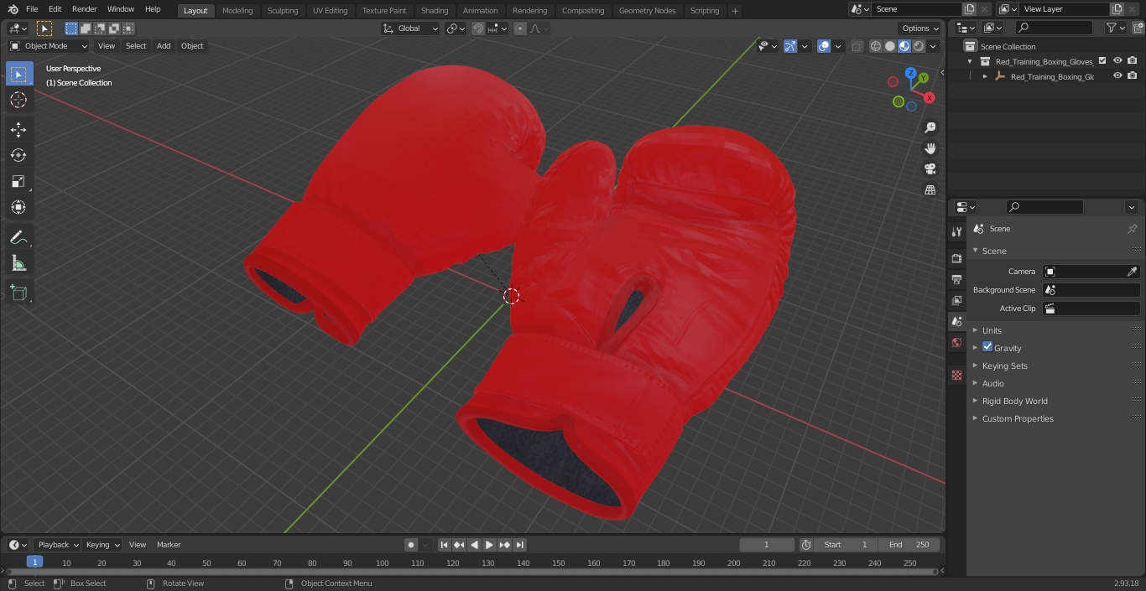Activate the Select Box tool
Viewport: 1146px width, 591px height.
pos(18,74)
